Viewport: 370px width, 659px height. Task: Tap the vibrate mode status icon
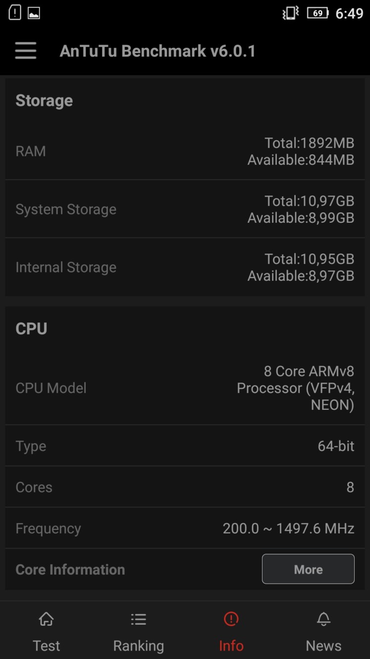click(x=290, y=13)
